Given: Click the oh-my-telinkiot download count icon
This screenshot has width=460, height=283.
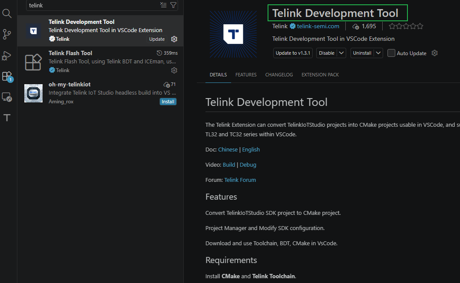Looking at the screenshot, I should [167, 85].
